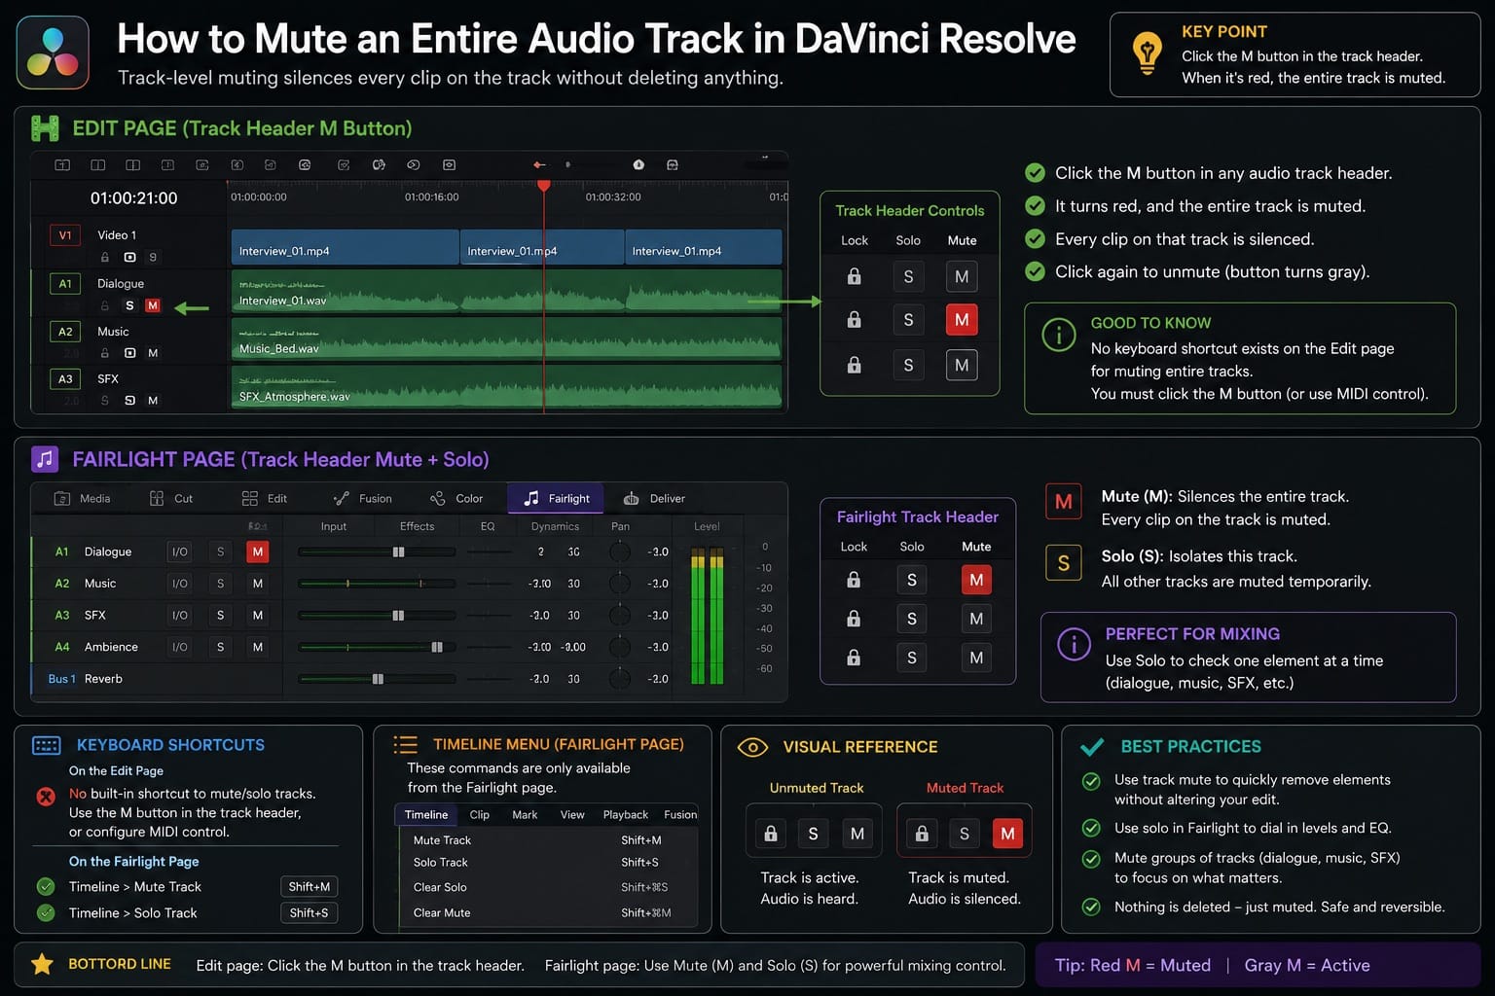
Task: Mute the A2 Music row in Fairlight mixer
Action: coord(257,584)
